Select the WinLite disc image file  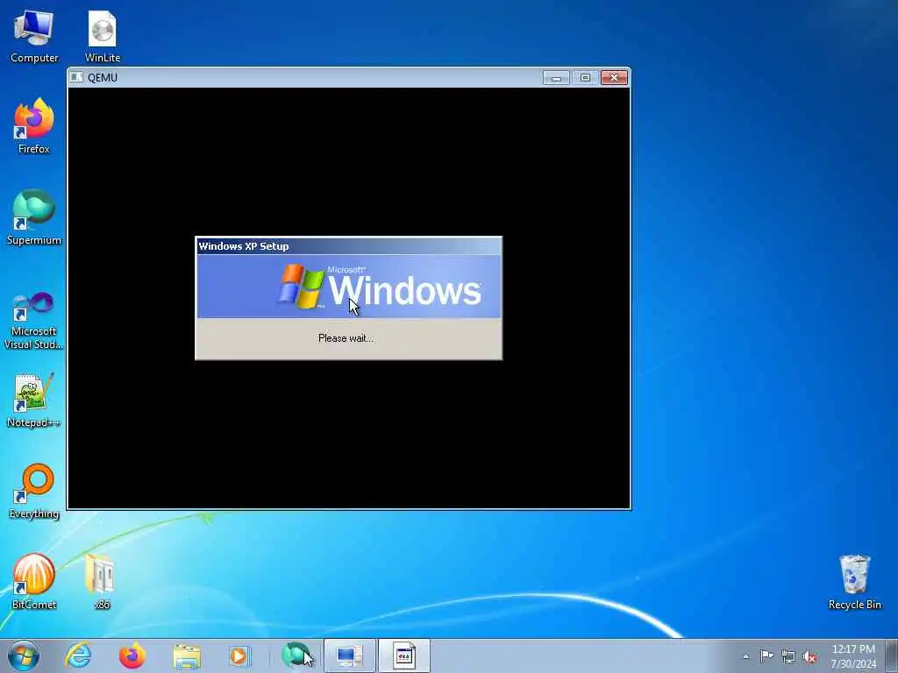[103, 35]
